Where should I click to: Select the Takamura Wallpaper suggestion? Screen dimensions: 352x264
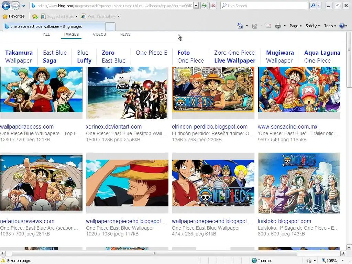pos(19,57)
